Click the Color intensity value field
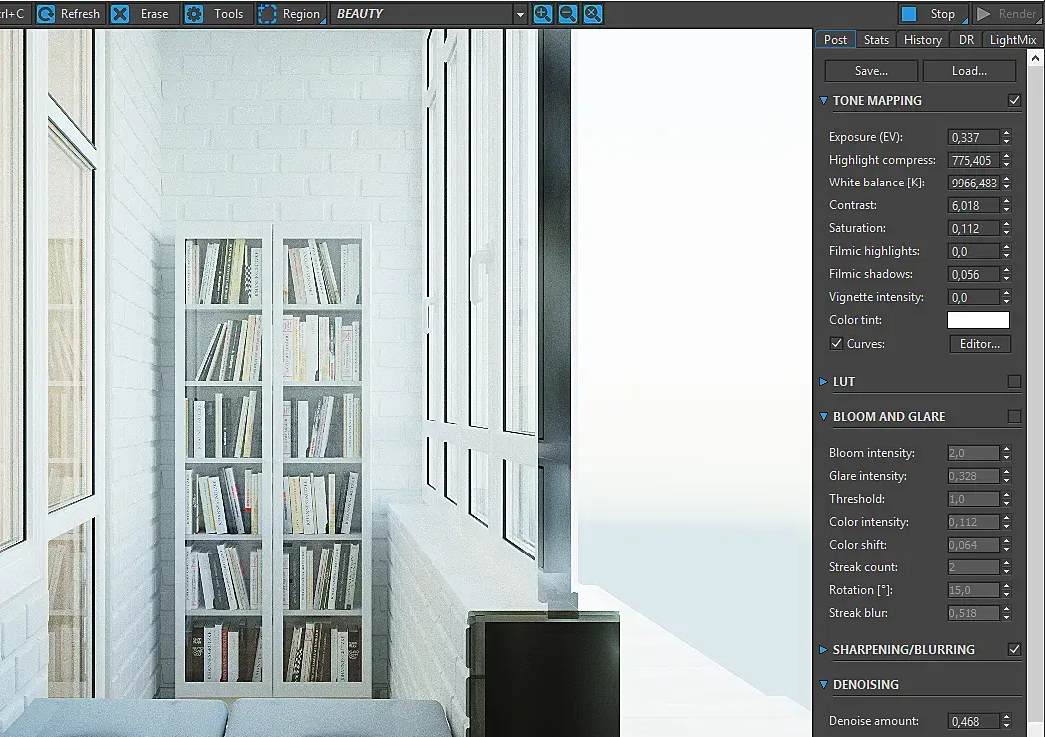This screenshot has height=737, width=1045. coord(974,522)
